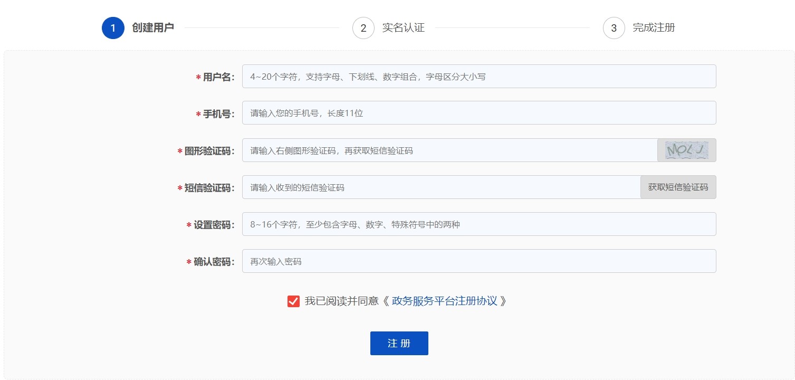Viewport: 795px width, 380px height.
Task: Click the distorted code inside captcha box
Action: pyautogui.click(x=686, y=150)
